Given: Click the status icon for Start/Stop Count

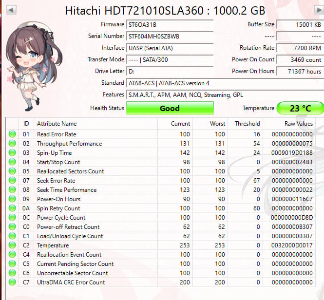Looking at the screenshot, I should click(x=12, y=162).
